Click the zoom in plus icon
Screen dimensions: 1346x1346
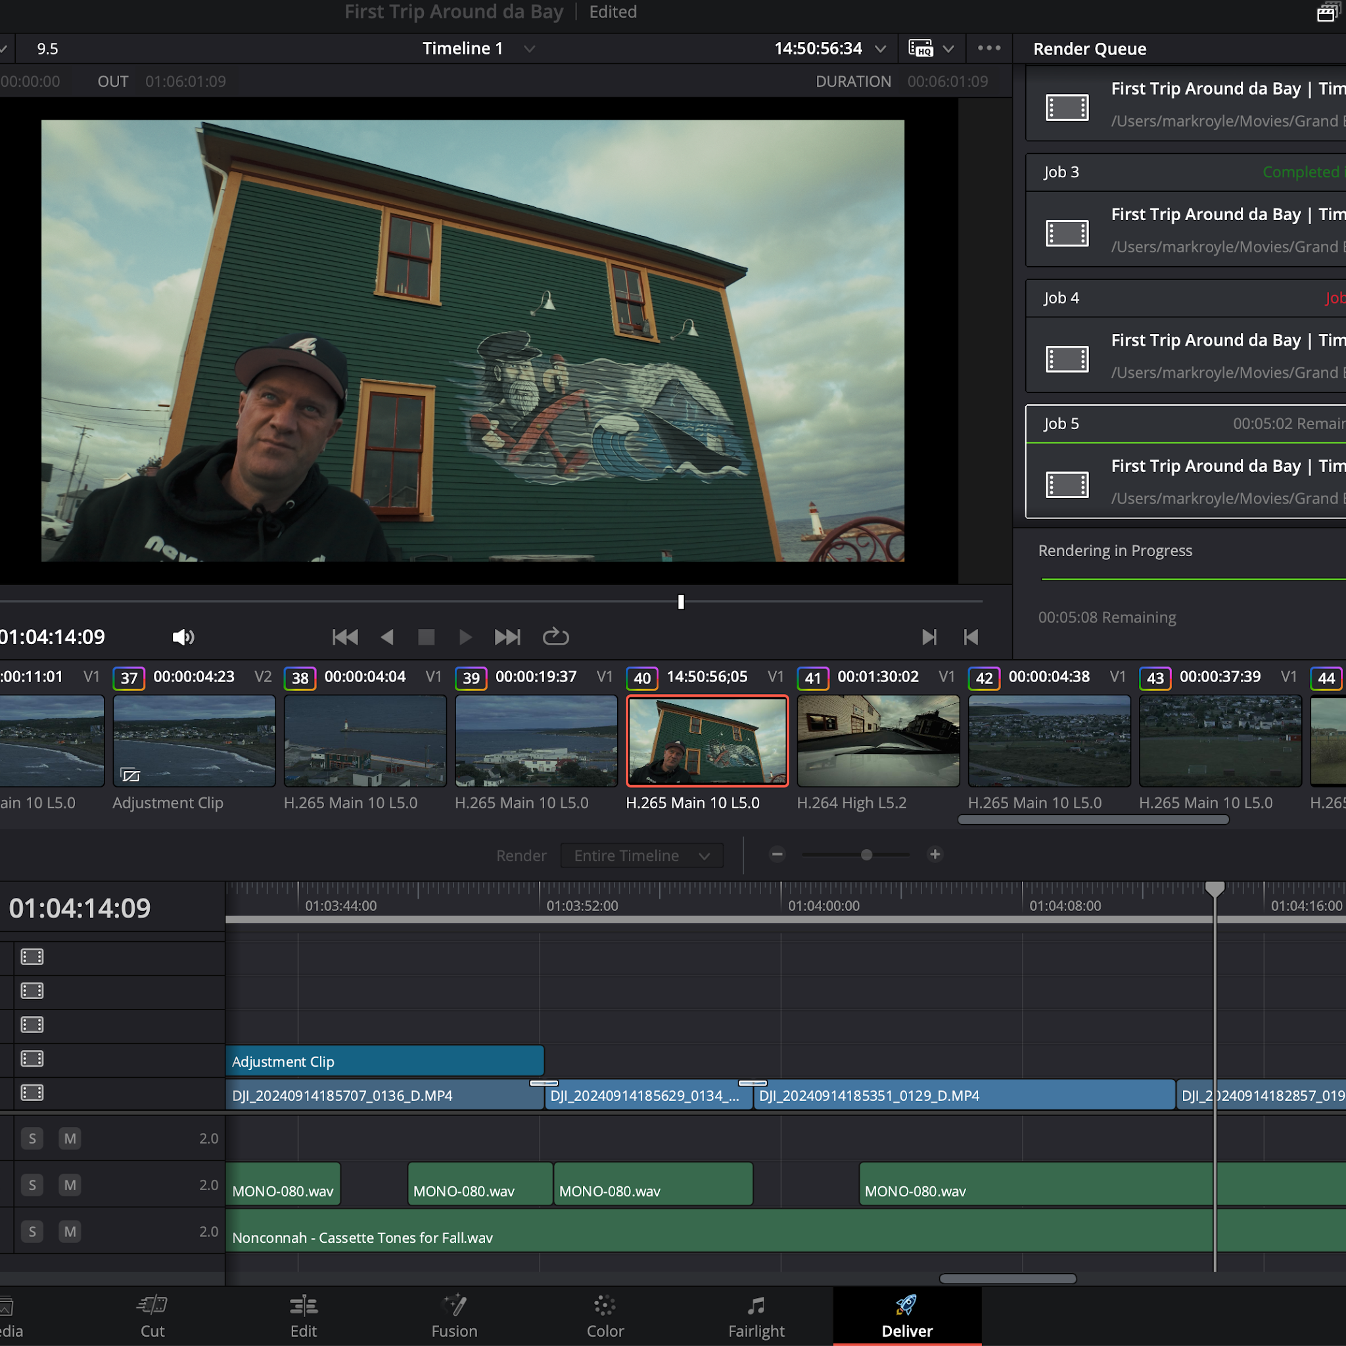tap(935, 854)
